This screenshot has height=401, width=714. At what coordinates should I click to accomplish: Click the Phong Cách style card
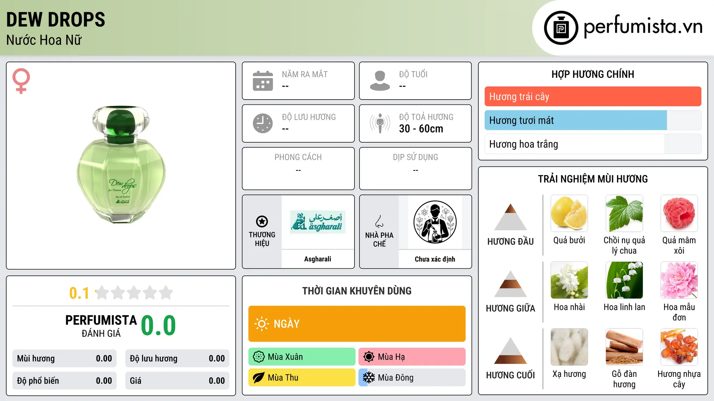(298, 168)
